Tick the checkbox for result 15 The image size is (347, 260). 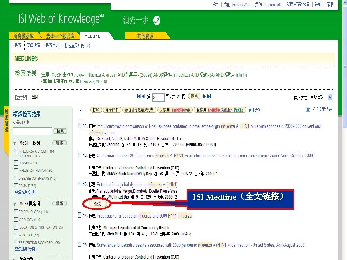[80, 244]
